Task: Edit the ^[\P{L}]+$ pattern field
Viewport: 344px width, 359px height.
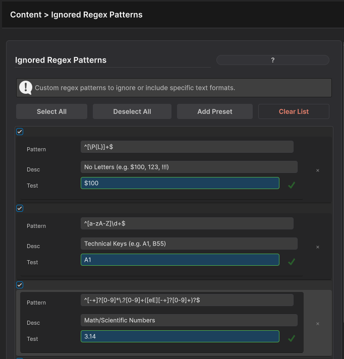Action: point(187,147)
